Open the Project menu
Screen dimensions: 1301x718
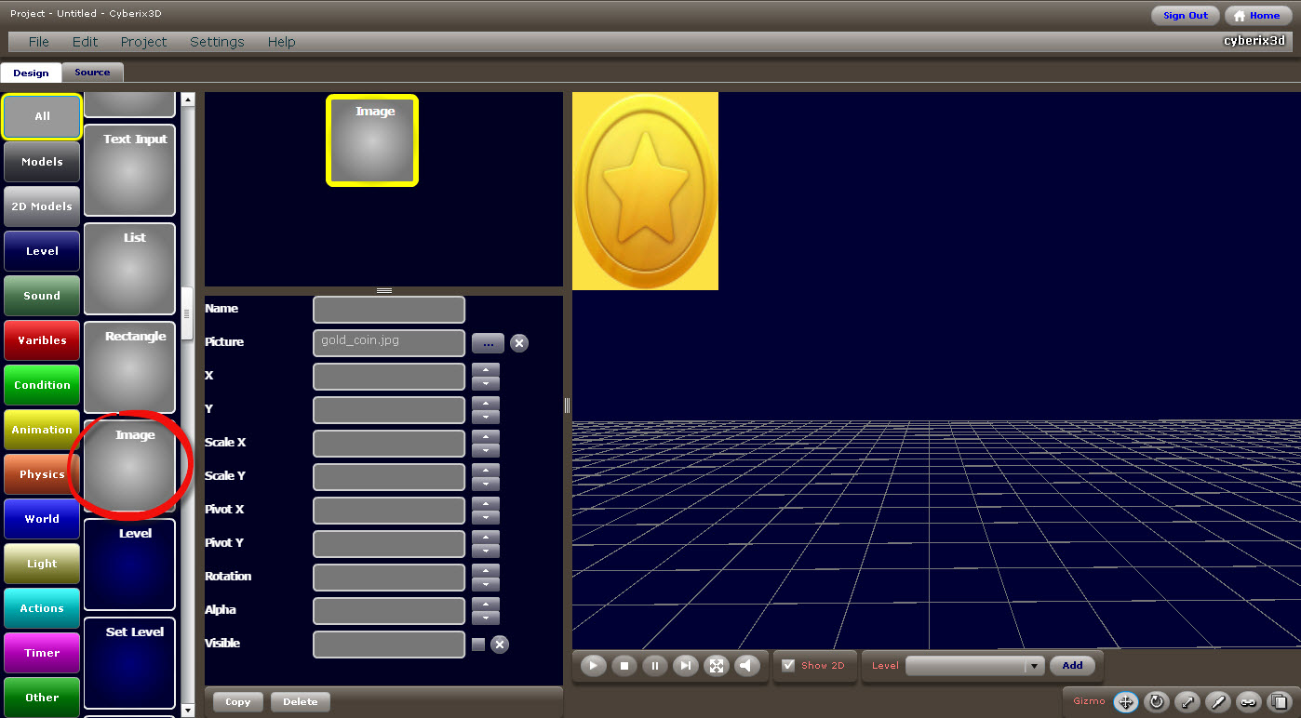(x=143, y=42)
